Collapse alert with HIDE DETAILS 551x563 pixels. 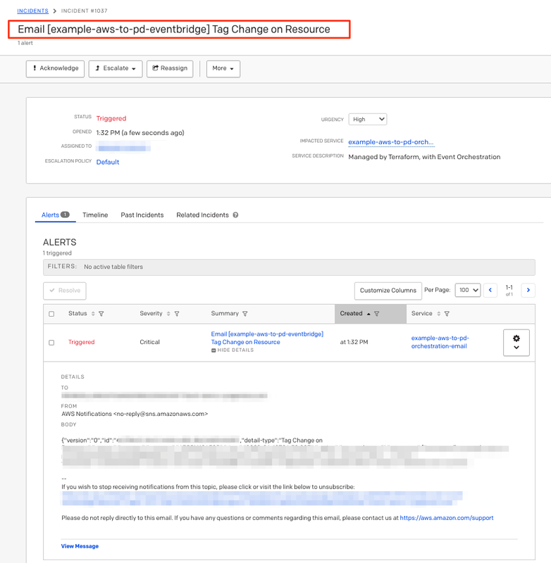tap(233, 350)
